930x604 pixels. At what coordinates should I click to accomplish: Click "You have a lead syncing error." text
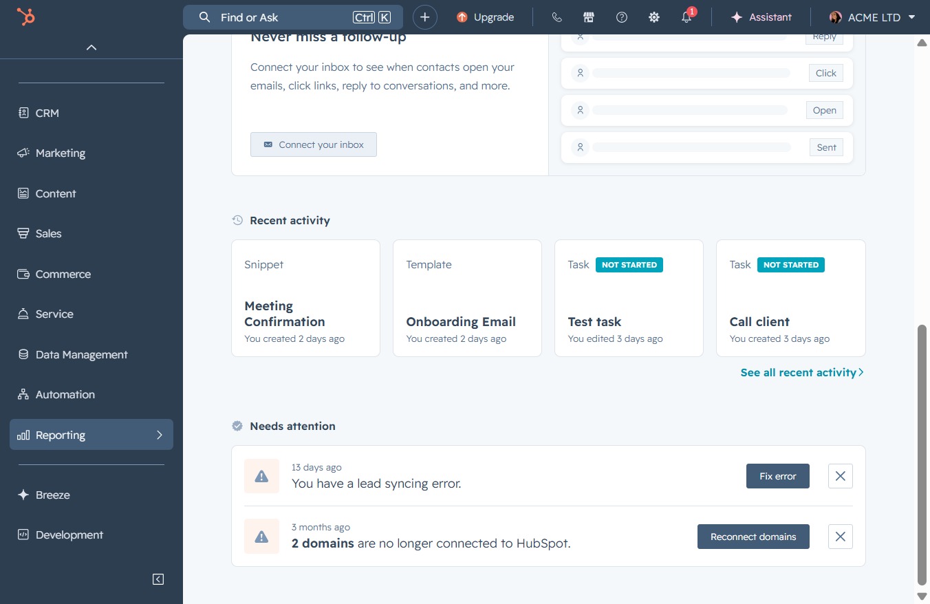[376, 484]
